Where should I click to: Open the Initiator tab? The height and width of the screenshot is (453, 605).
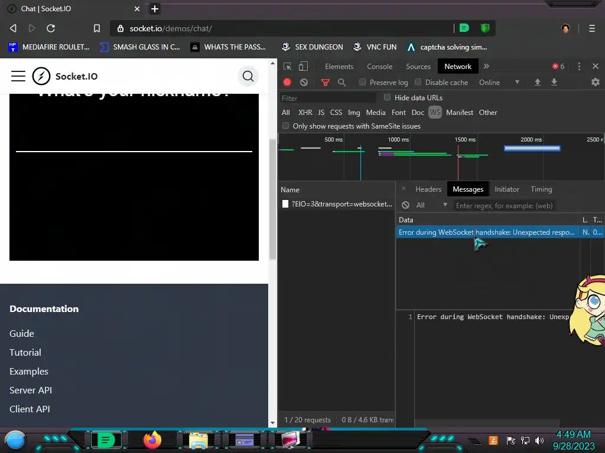(x=506, y=189)
